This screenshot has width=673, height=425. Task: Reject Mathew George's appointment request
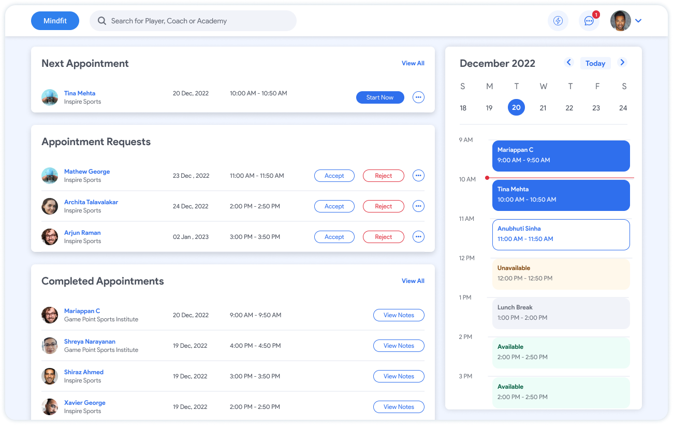click(x=384, y=176)
